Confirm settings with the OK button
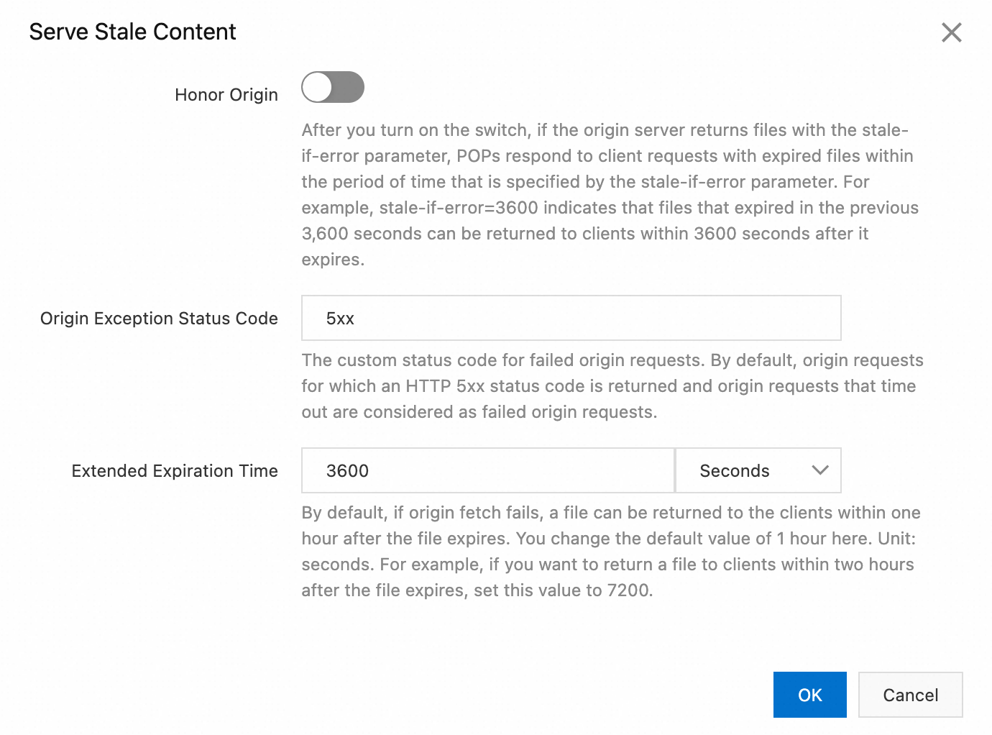This screenshot has width=992, height=735. (x=809, y=695)
